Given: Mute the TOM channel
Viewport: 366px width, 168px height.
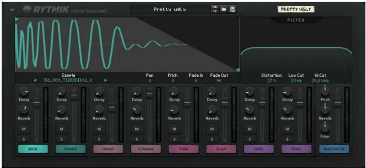Looking at the screenshot, I should [x=174, y=129].
